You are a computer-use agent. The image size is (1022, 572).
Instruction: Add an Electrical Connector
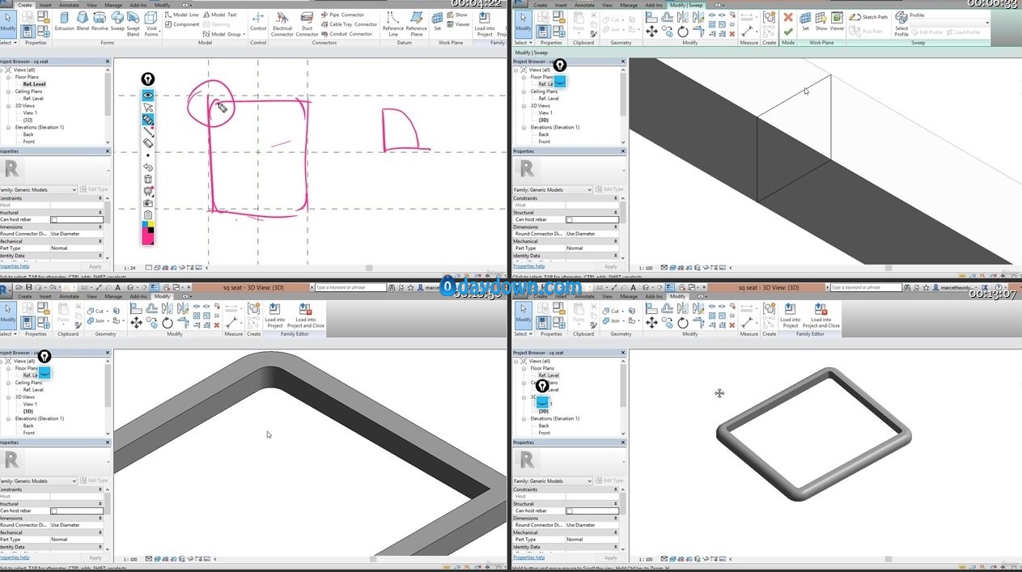[x=282, y=24]
